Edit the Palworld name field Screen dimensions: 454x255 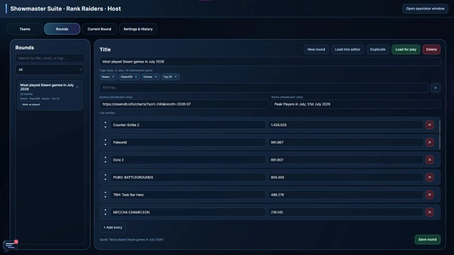(x=188, y=142)
